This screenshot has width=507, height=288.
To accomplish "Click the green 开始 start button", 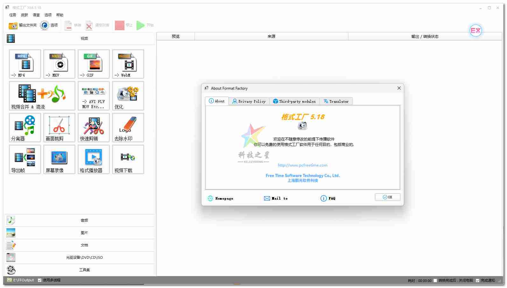I will [x=145, y=25].
